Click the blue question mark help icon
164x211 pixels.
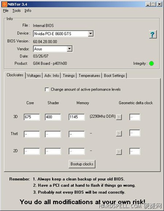153,35
